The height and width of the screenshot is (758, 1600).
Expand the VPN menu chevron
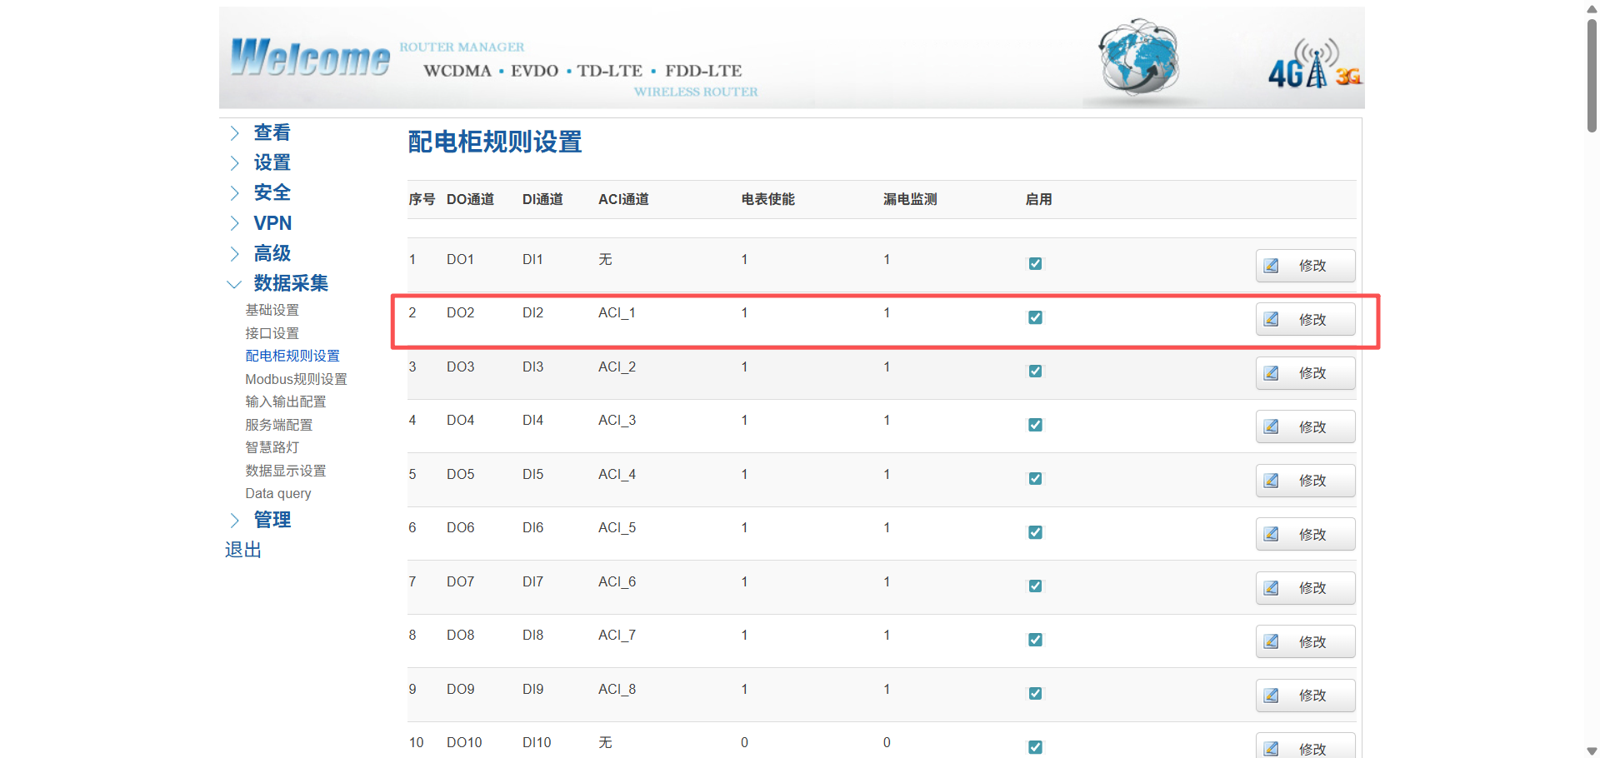tap(234, 223)
